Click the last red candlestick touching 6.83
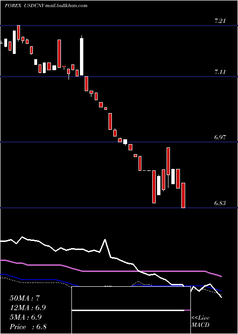The image size is (238, 334). coord(183,195)
